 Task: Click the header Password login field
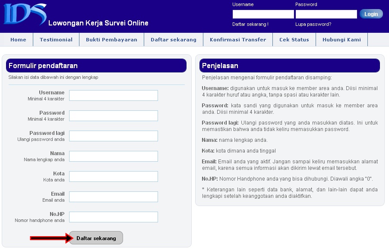326,14
